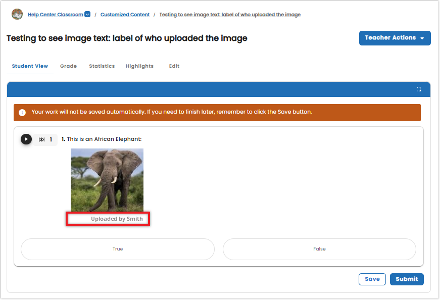This screenshot has height=300, width=440.
Task: Switch to the Grade tab
Action: click(x=68, y=66)
